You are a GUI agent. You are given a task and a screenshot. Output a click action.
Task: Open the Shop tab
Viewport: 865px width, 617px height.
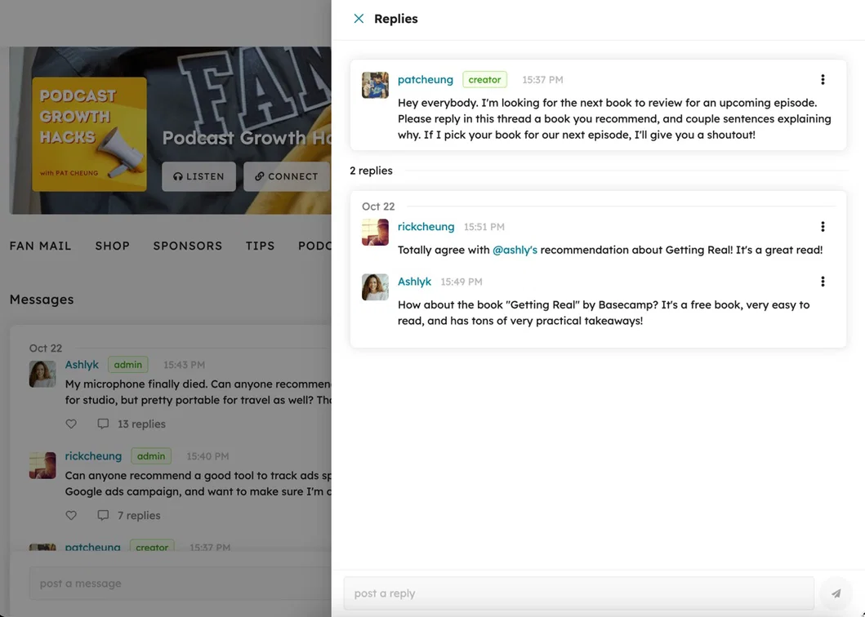(x=113, y=246)
